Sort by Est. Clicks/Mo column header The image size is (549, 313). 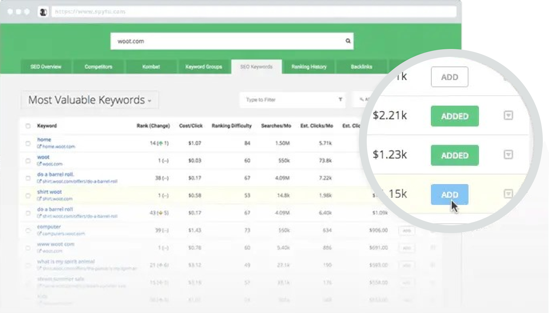tap(317, 126)
